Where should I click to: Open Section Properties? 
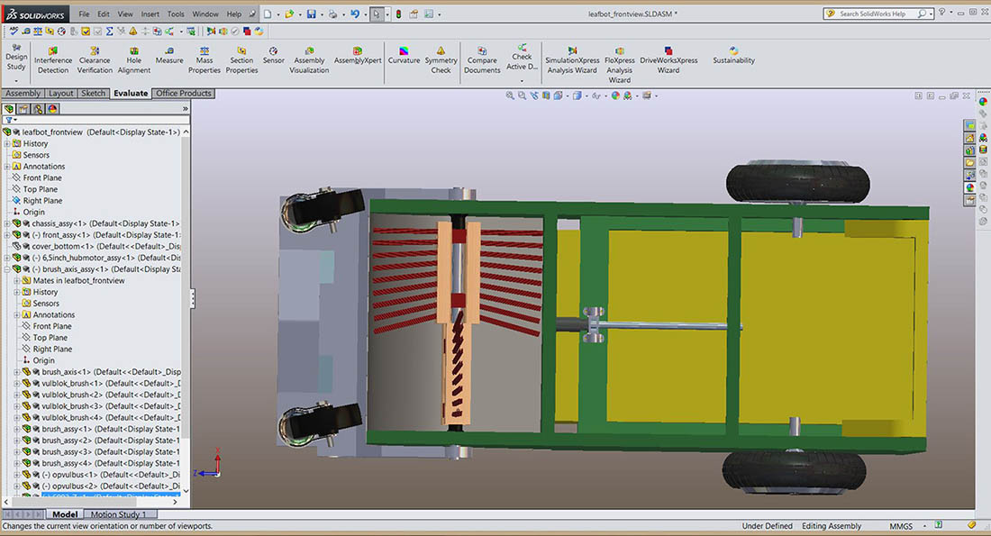(241, 60)
